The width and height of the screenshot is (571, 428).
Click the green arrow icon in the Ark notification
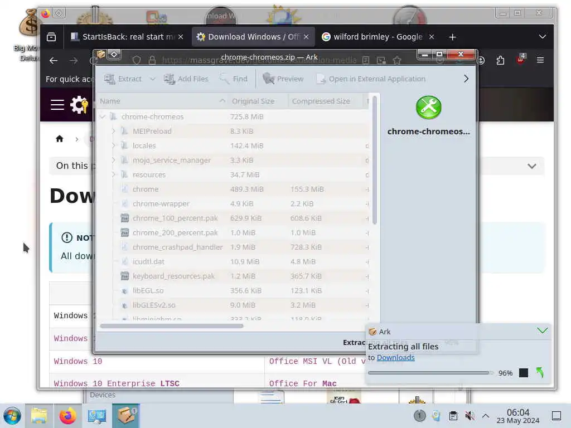(x=540, y=373)
